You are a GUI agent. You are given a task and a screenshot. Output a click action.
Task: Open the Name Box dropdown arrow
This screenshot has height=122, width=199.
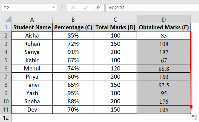coord(54,8)
